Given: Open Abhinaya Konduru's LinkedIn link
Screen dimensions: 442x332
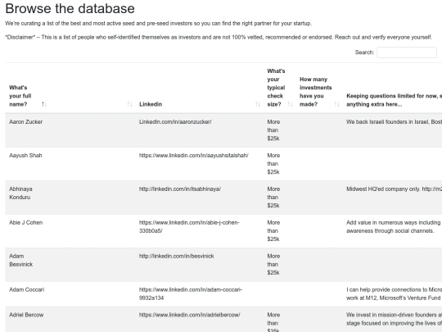Looking at the screenshot, I should [180, 189].
